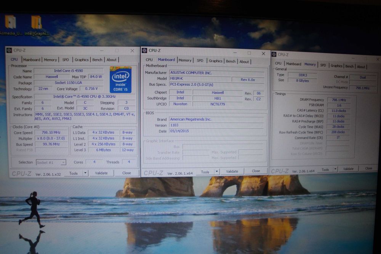Click Bus Speed 99.76 MHz value
Screen dimensions: 381x254
point(51,144)
